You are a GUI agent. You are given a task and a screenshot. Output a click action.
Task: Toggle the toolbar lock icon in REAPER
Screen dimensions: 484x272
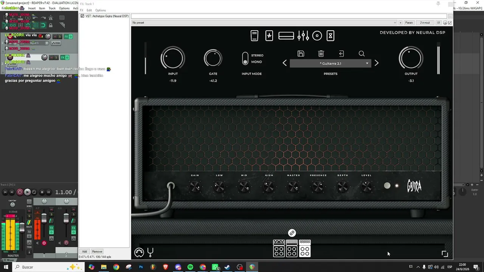point(51,25)
